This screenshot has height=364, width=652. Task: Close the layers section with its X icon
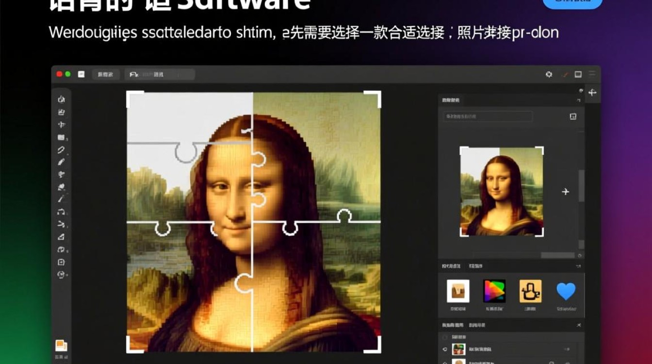(x=578, y=325)
